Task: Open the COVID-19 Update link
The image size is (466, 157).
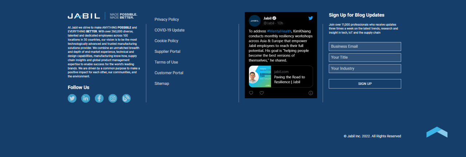Action: 169,30
